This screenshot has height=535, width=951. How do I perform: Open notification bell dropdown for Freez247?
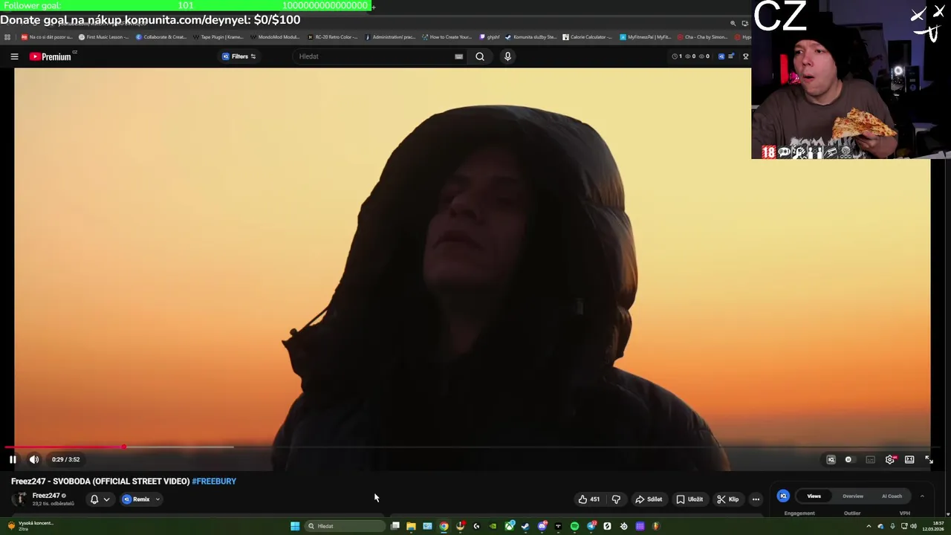100,499
